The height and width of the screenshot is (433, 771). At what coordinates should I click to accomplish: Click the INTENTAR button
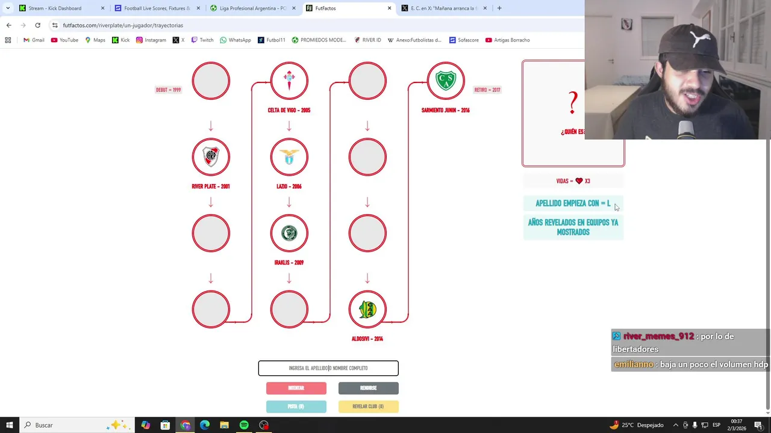296,388
